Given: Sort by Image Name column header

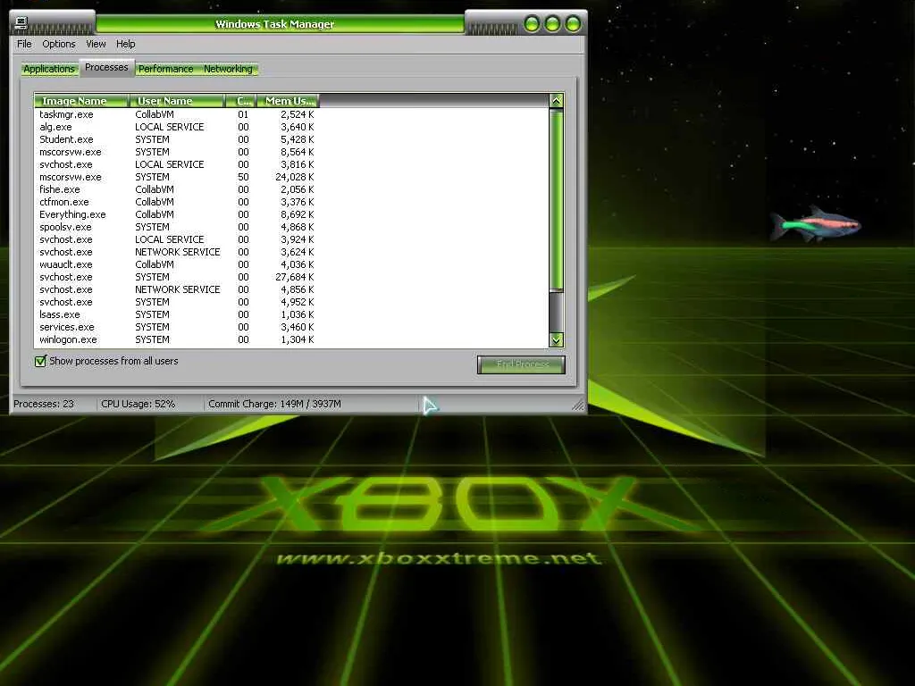Looking at the screenshot, I should 81,101.
